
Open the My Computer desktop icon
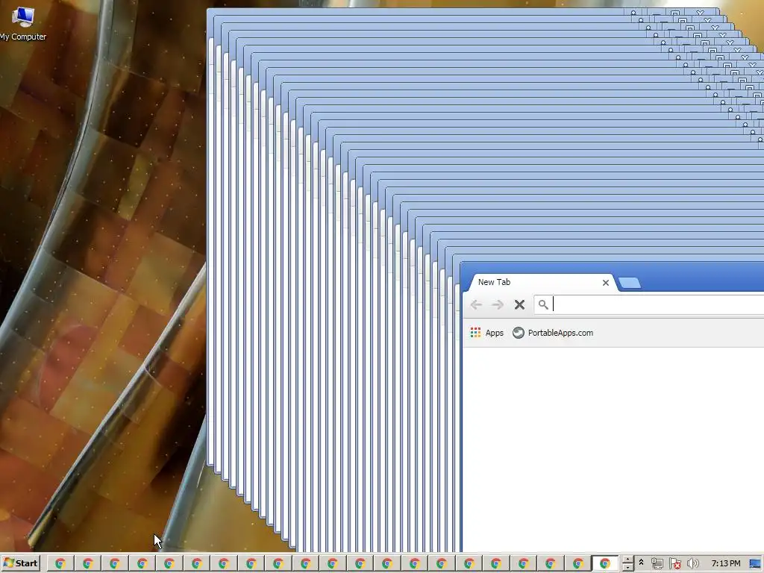tap(22, 23)
